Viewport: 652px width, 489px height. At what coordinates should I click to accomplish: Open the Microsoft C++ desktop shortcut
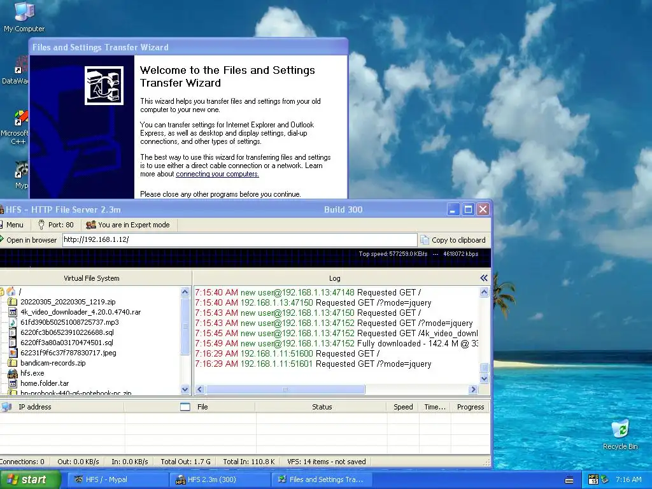coord(17,128)
